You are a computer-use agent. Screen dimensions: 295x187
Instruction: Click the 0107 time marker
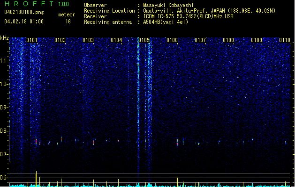tap(200, 40)
